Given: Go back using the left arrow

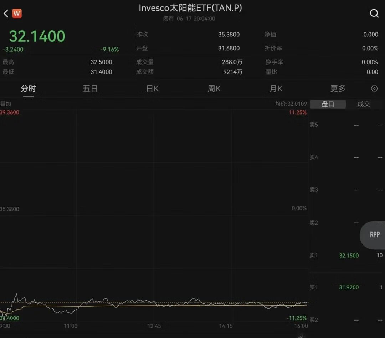Looking at the screenshot, I should pos(6,14).
